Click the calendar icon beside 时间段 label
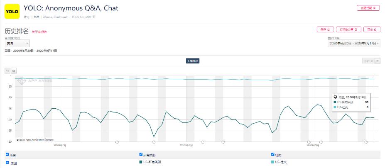385x168 pixels. [x=329, y=38]
